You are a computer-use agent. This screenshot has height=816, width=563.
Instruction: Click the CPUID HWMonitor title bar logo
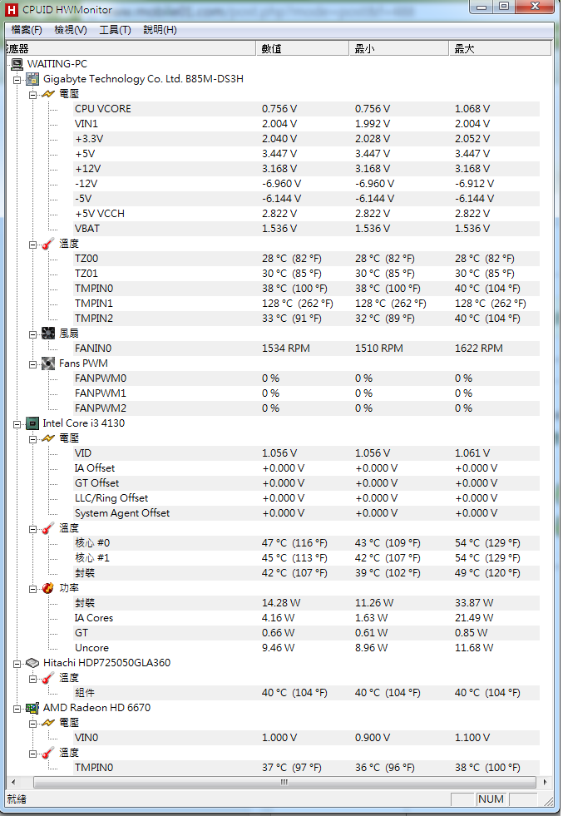coord(12,10)
